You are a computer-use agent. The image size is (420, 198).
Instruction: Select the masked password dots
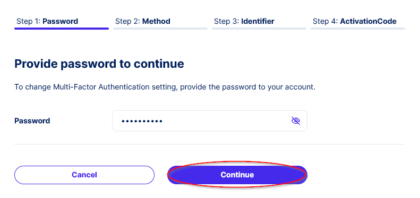(142, 121)
